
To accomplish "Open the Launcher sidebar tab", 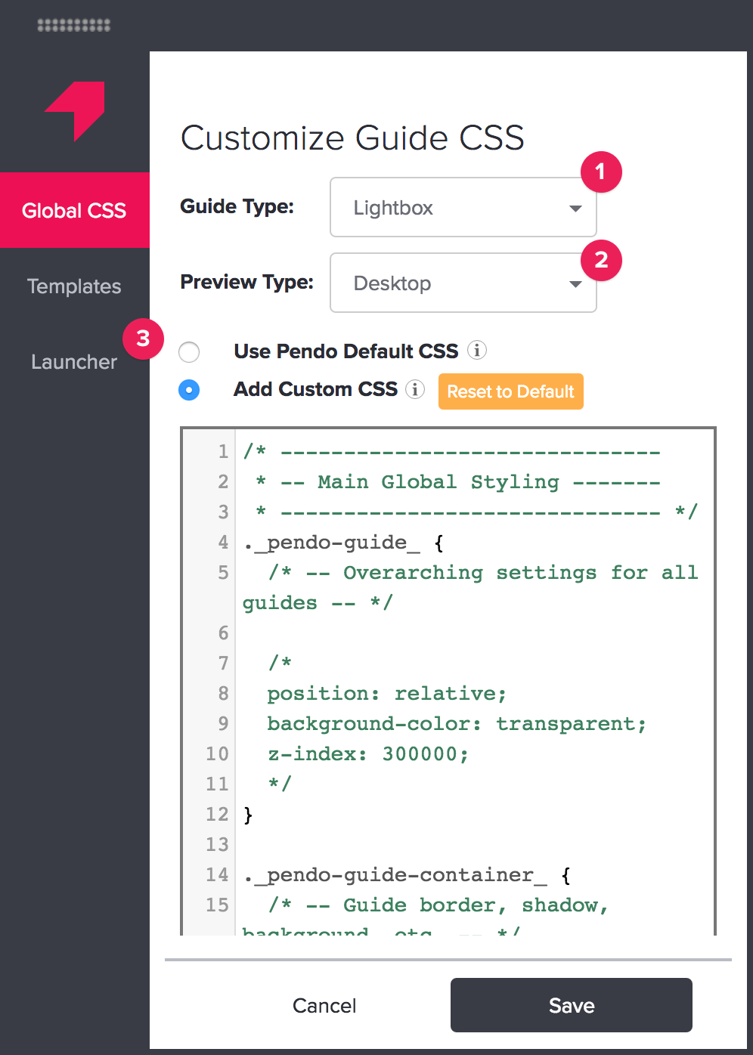I will point(74,362).
